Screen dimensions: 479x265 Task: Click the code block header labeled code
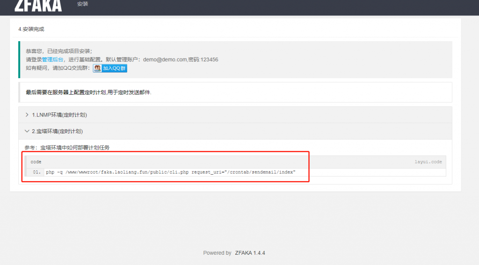(x=36, y=162)
